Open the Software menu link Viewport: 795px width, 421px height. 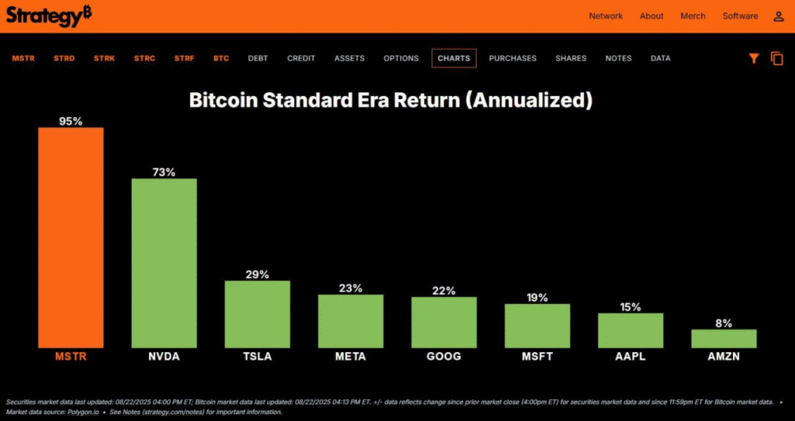(740, 16)
